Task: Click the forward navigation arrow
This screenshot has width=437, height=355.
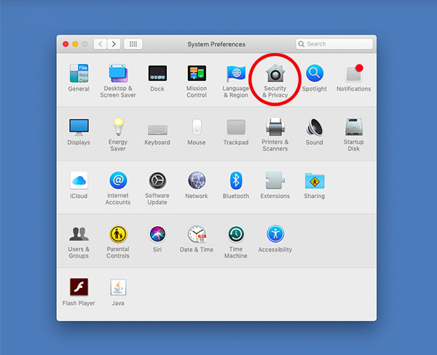Action: pos(114,44)
